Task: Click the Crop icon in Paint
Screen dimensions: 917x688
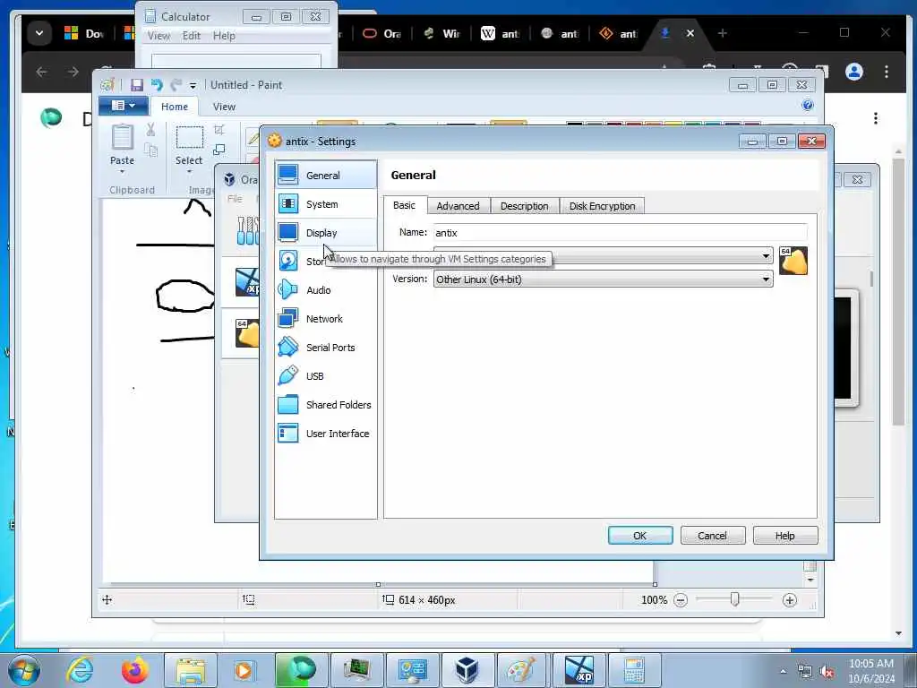Action: click(219, 130)
